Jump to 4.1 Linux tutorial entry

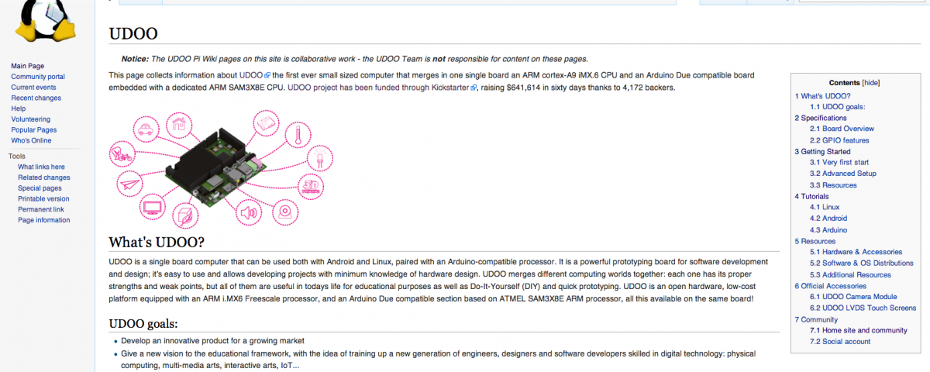(825, 207)
